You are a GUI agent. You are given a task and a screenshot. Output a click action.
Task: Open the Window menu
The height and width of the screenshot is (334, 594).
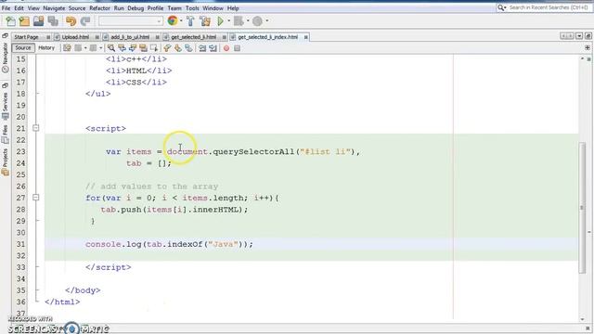[x=213, y=8]
